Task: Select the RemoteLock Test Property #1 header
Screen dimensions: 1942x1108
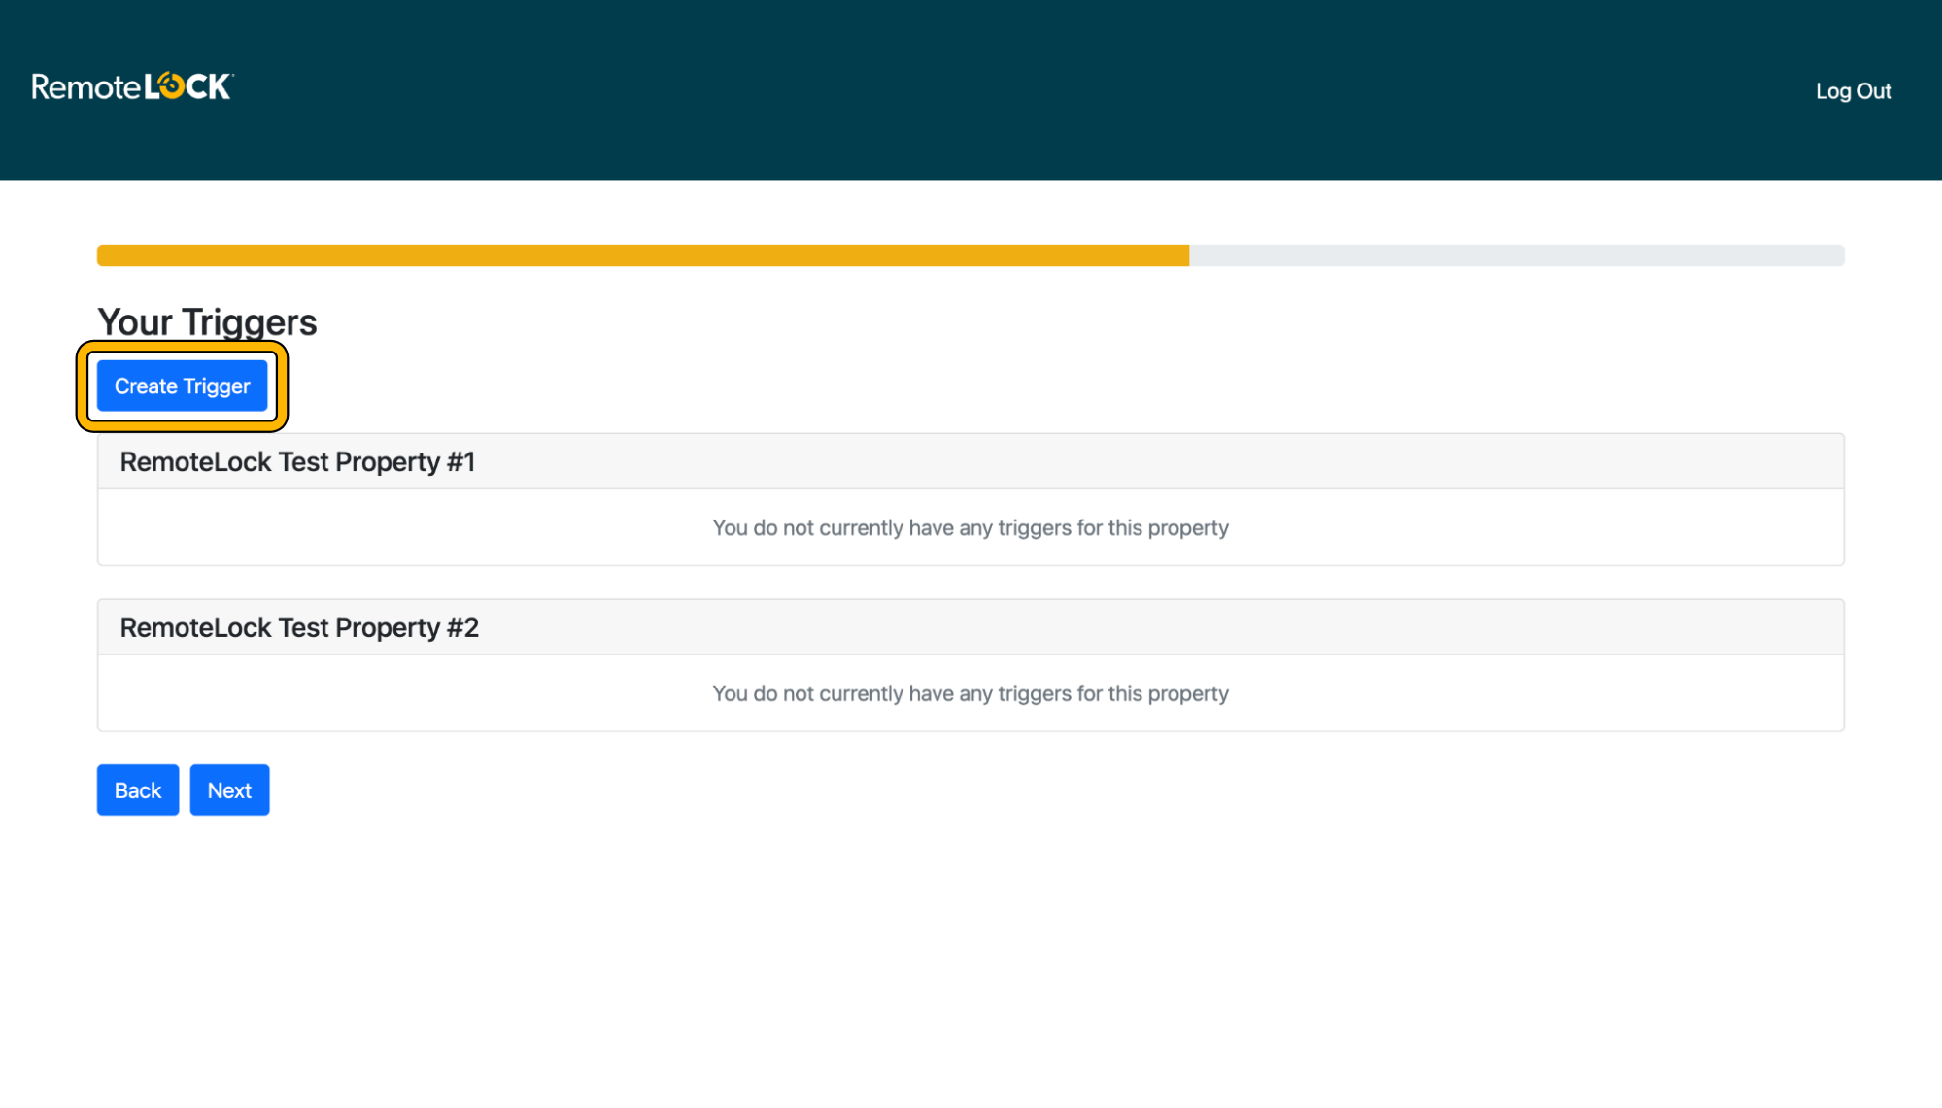Action: click(x=297, y=461)
